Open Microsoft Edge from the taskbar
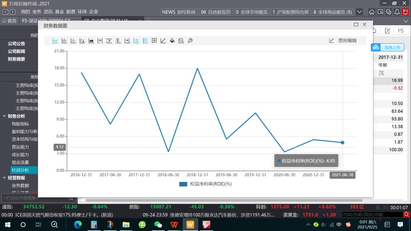411x231 pixels. click(78, 224)
